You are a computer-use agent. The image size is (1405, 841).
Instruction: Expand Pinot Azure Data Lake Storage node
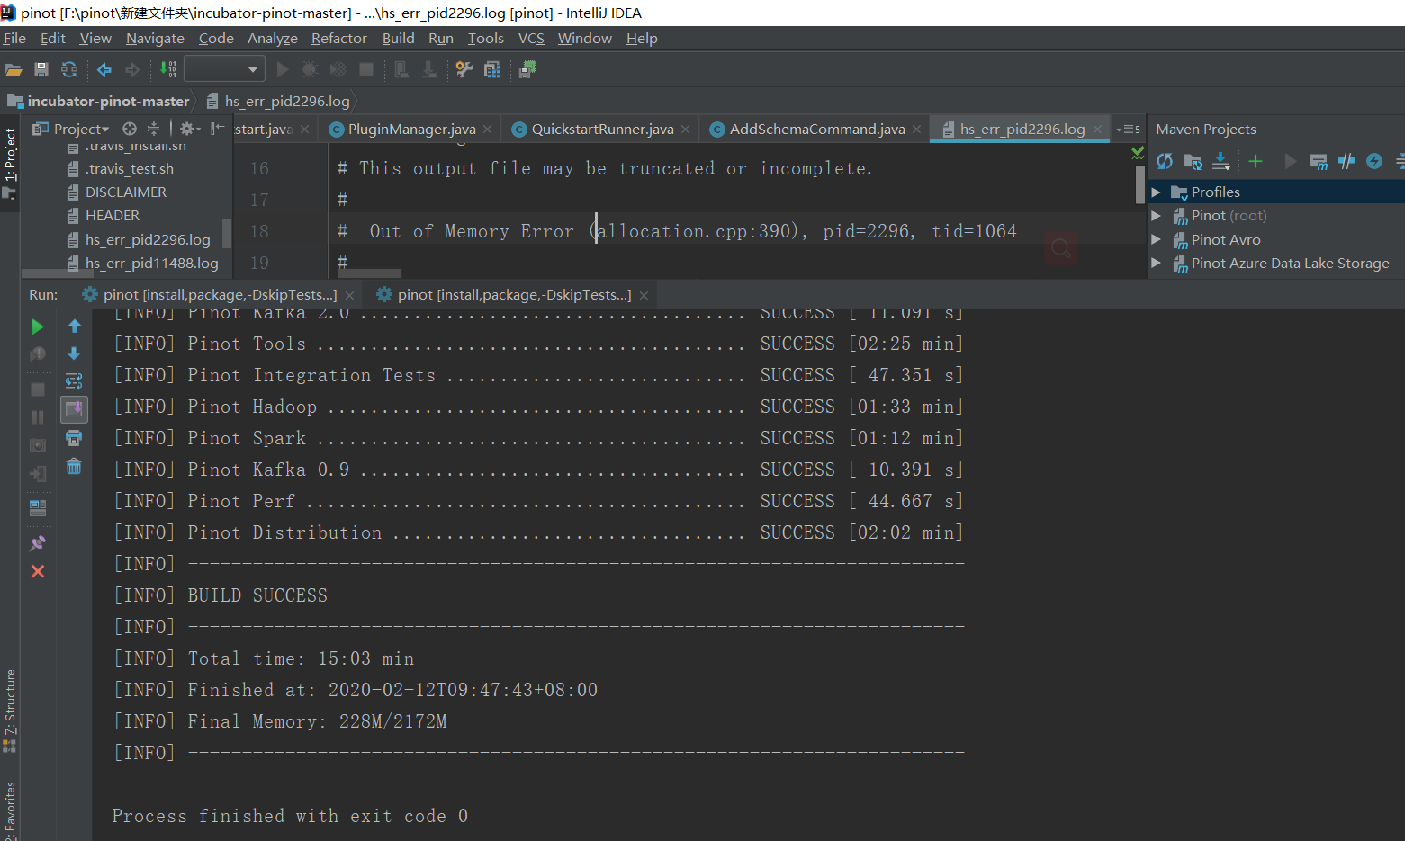[x=1157, y=263]
